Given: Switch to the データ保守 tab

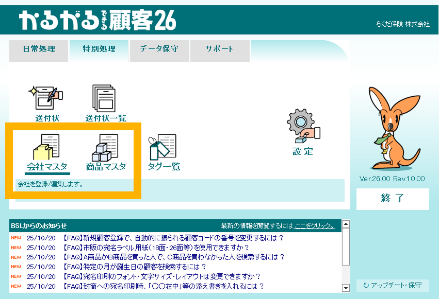Looking at the screenshot, I should (x=159, y=49).
